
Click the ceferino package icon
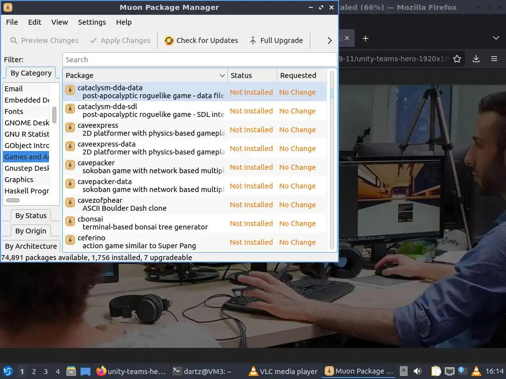[70, 240]
